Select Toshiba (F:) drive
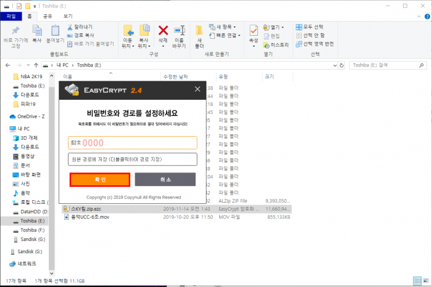Viewport: 432px width, 287px height. click(x=29, y=230)
